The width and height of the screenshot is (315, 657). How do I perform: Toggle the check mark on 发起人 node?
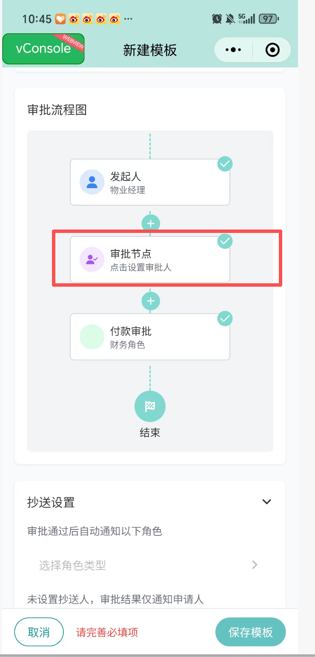pyautogui.click(x=225, y=164)
